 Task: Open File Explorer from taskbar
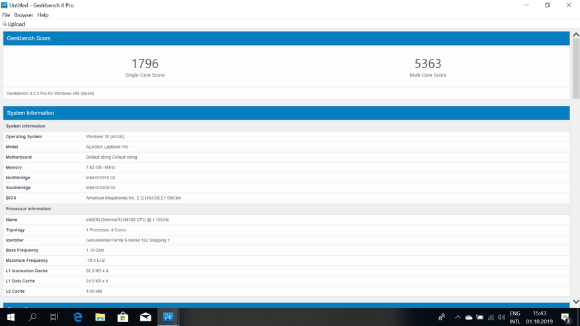pos(101,317)
